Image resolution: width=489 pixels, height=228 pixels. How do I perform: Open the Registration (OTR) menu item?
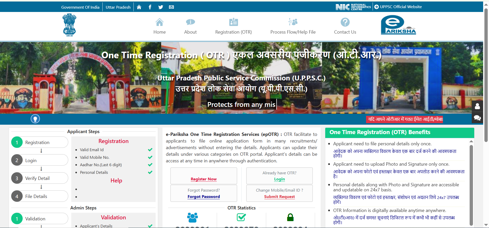[x=234, y=32]
